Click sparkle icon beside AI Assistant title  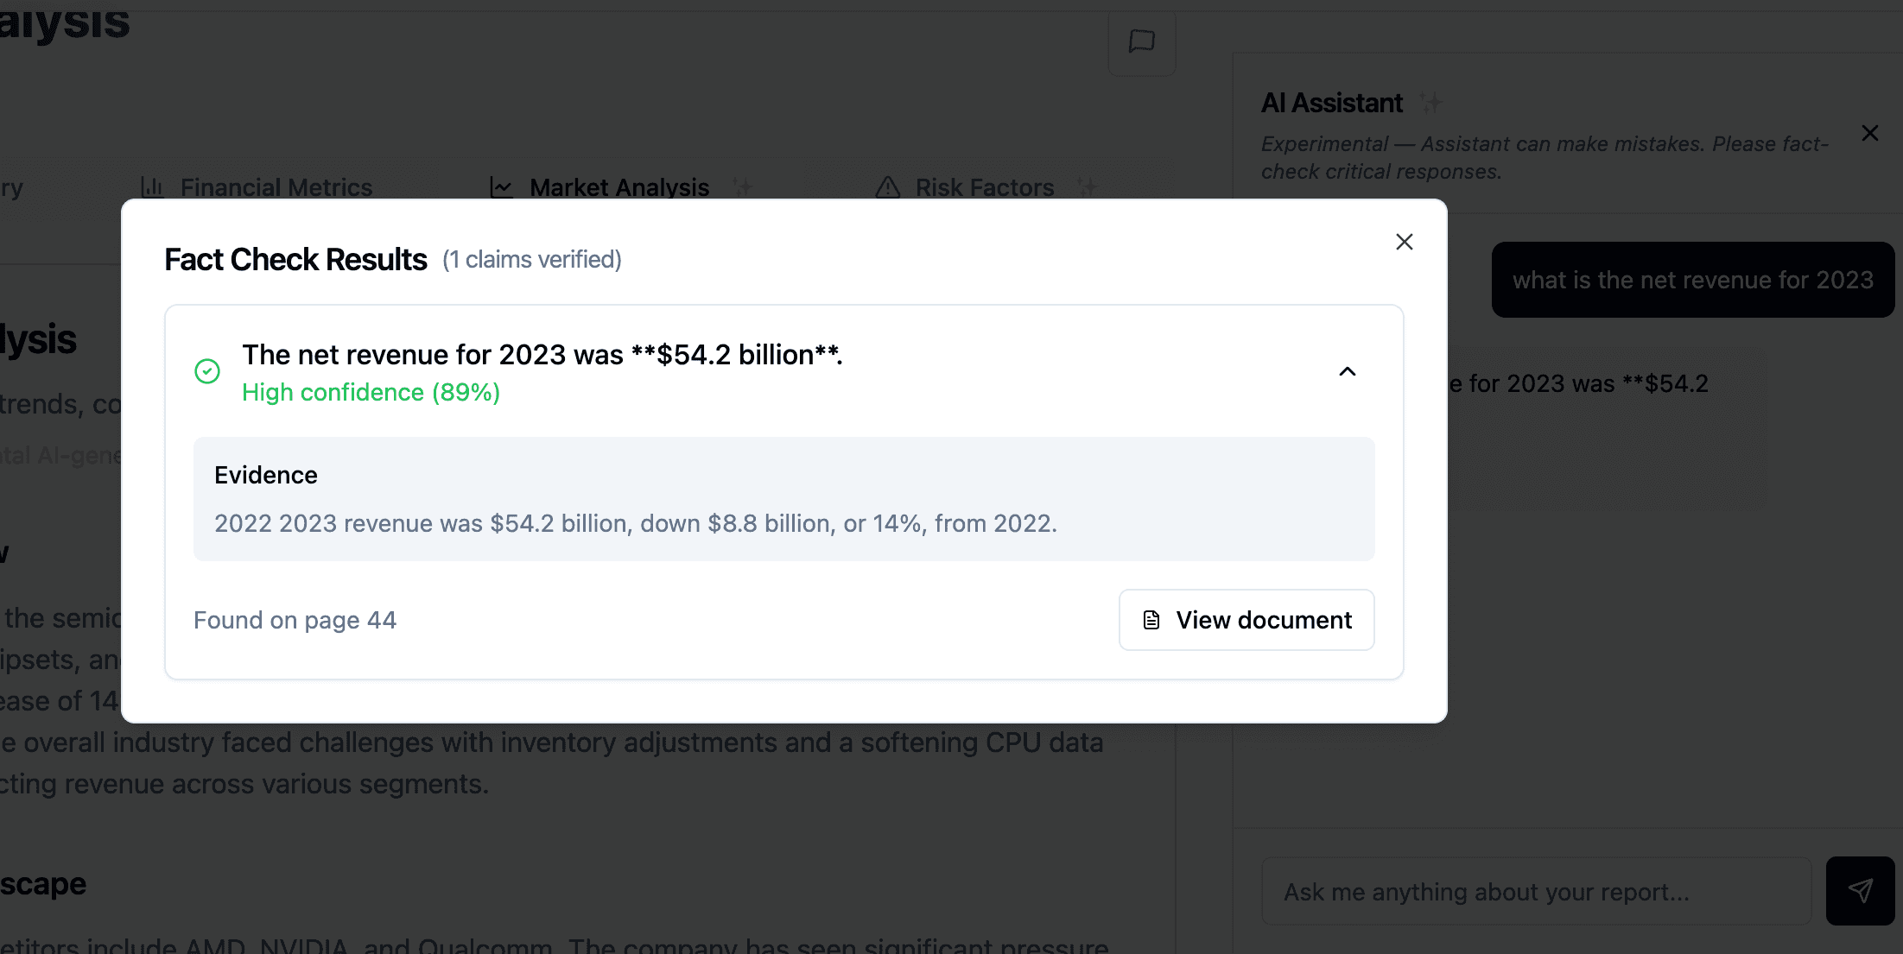tap(1430, 103)
